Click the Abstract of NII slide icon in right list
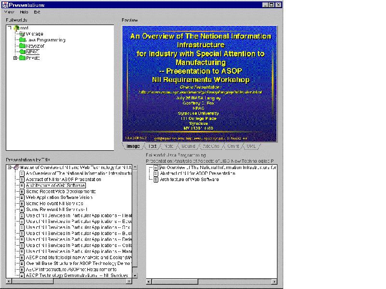This screenshot has width=386, height=289. tap(156, 173)
